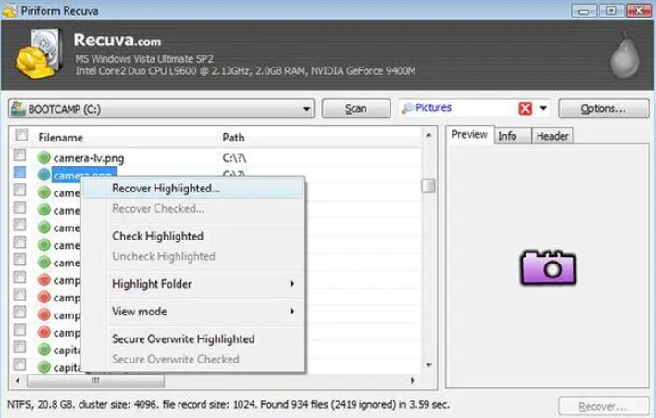Image resolution: width=656 pixels, height=418 pixels.
Task: Click the Recuva.com heading text
Action: [118, 40]
